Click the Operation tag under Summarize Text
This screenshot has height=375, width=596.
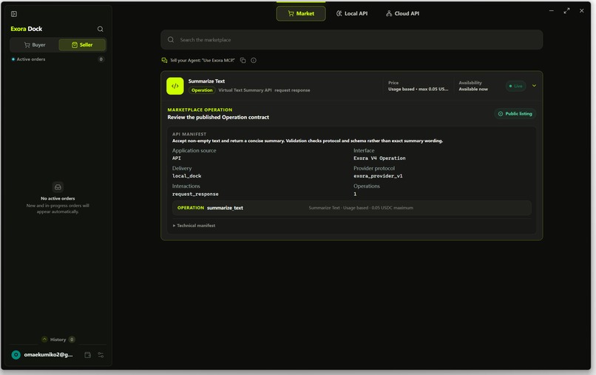tap(202, 90)
